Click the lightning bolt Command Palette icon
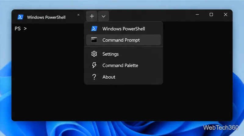 (94, 65)
